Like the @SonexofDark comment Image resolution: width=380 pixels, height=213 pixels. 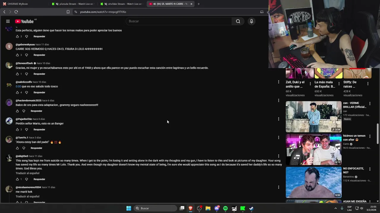pyautogui.click(x=17, y=74)
